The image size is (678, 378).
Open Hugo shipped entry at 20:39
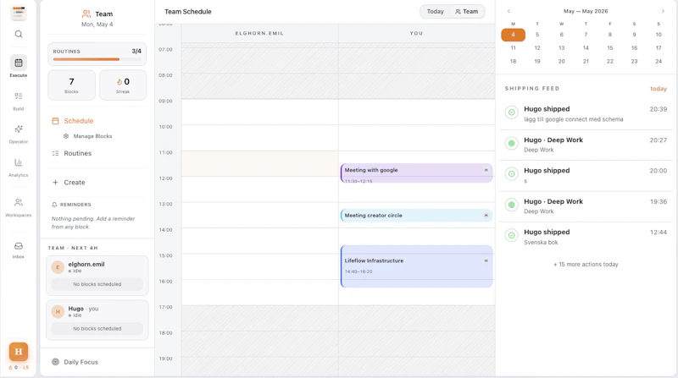pos(586,114)
